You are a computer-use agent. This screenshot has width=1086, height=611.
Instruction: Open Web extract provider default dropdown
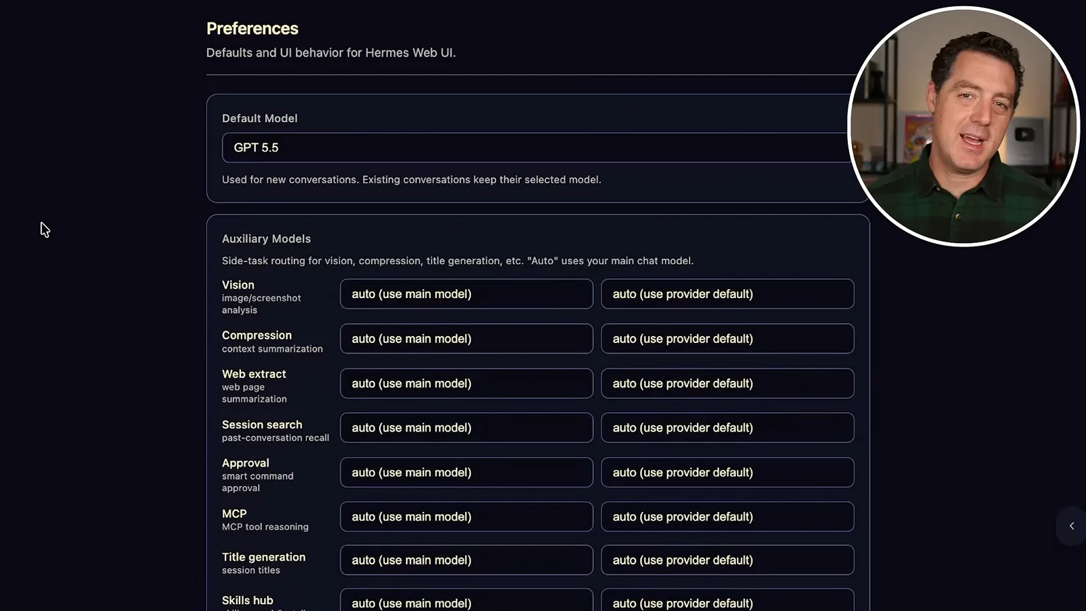728,384
